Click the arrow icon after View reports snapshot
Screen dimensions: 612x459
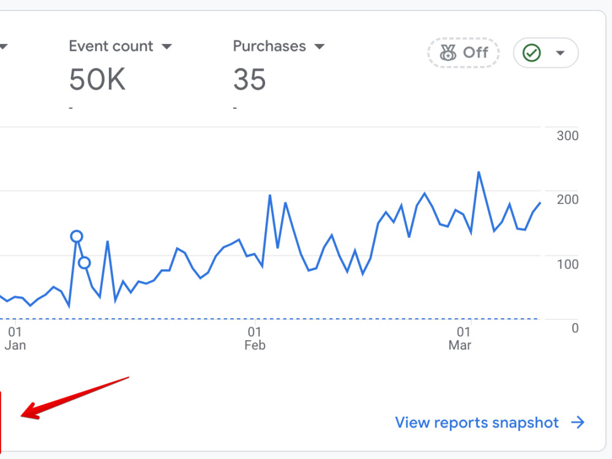pyautogui.click(x=578, y=422)
